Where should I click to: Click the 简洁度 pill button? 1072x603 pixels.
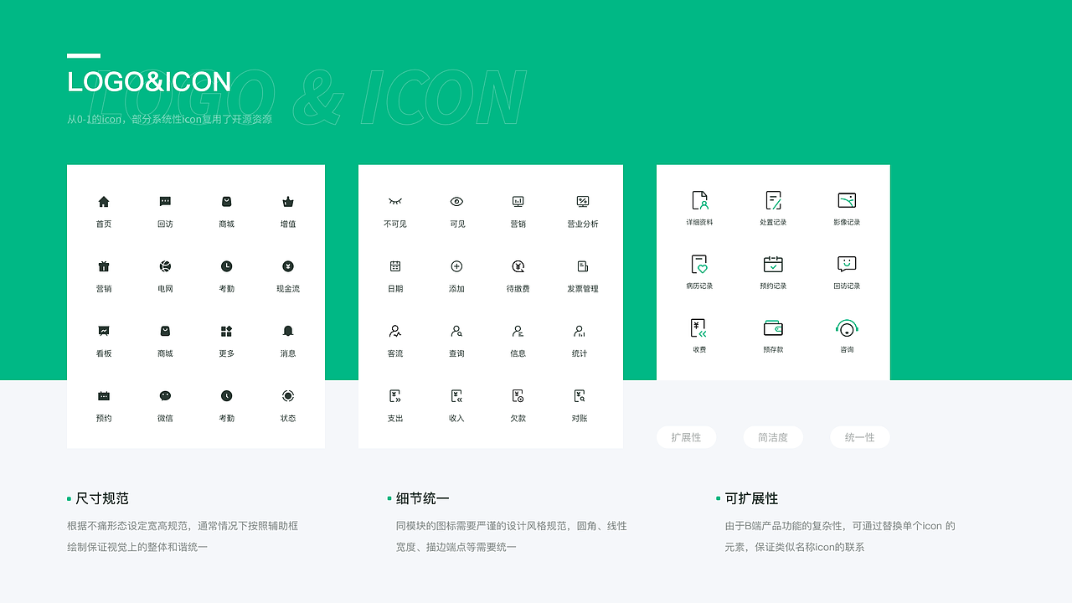click(x=773, y=437)
